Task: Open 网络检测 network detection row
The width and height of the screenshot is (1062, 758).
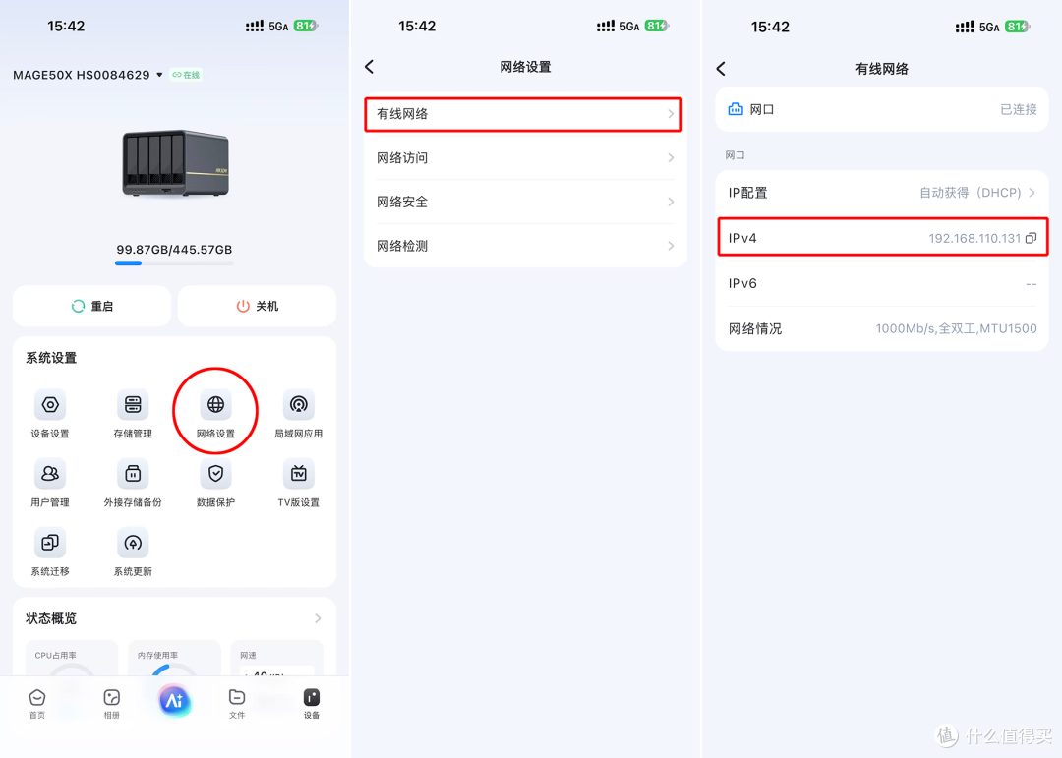Action: [525, 246]
